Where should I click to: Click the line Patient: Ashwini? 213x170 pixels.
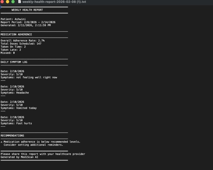point(13,19)
